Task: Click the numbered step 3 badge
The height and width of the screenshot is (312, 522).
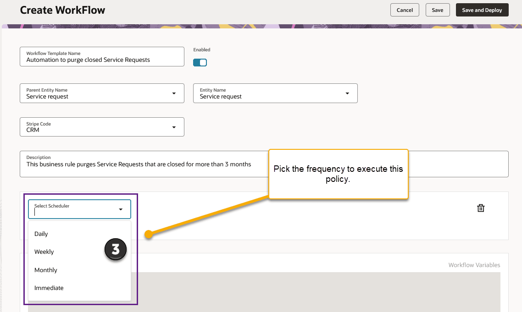Action: pyautogui.click(x=115, y=249)
